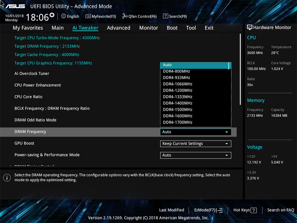Image resolution: width=297 pixels, height=223 pixels.
Task: Change language via the English globe icon
Action: click(70, 16)
